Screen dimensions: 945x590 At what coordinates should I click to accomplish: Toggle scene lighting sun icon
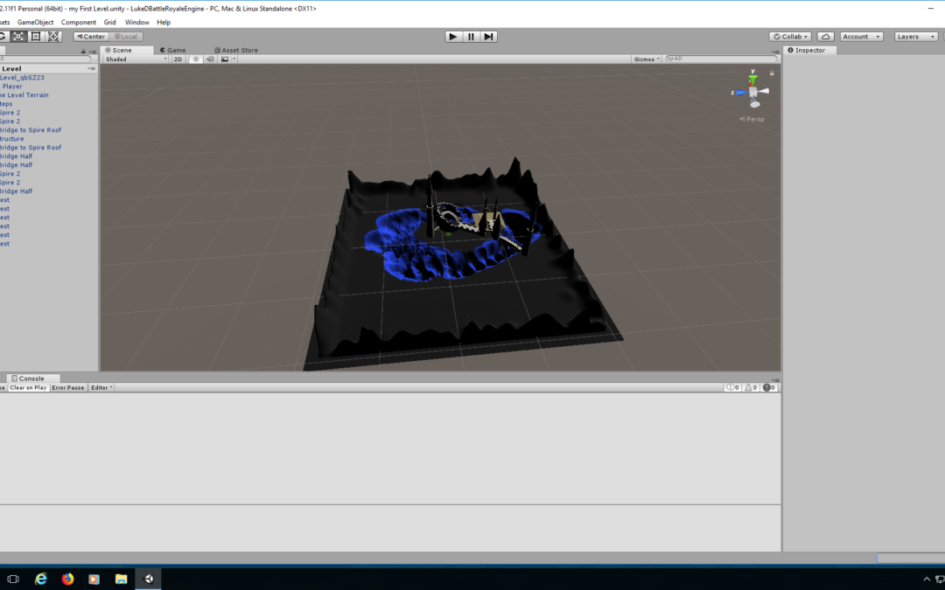[196, 59]
